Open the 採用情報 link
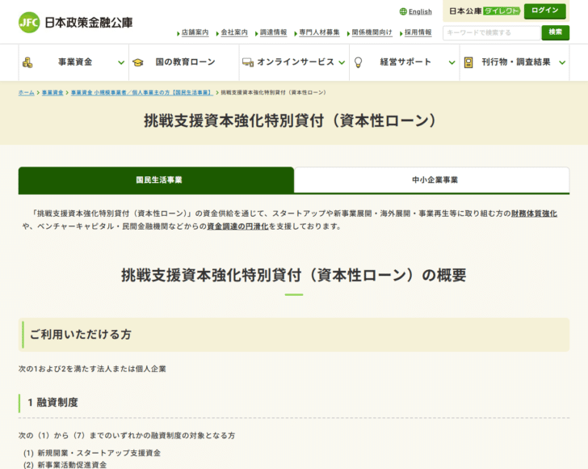The width and height of the screenshot is (588, 469). tap(418, 32)
